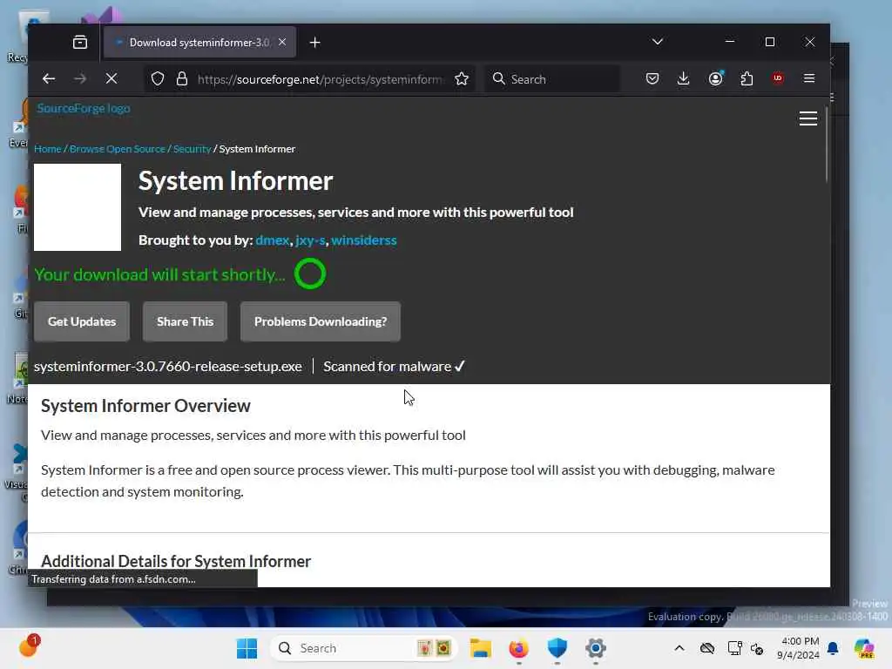Open the Security breadcrumb link
Image resolution: width=892 pixels, height=669 pixels.
(x=193, y=149)
